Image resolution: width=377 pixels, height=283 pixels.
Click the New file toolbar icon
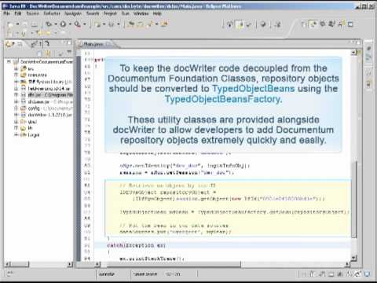10,24
